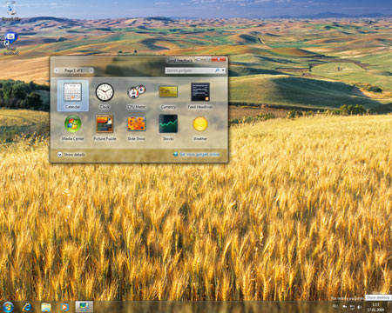
Task: Click the network tray icon
Action: [x=352, y=307]
